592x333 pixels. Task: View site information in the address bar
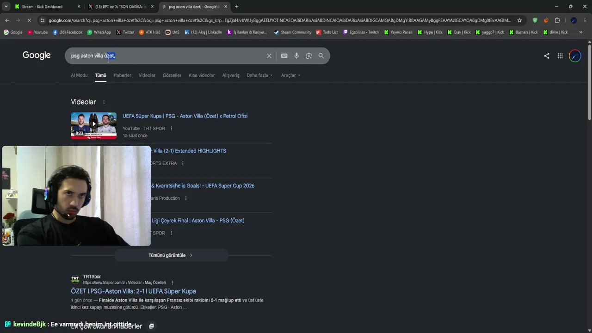pos(43,20)
